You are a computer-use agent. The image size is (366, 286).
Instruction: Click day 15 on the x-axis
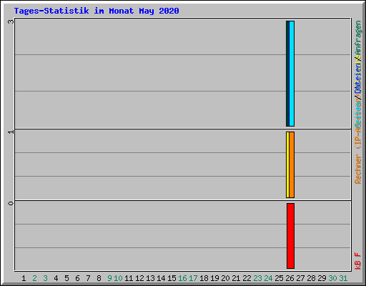tap(172, 278)
